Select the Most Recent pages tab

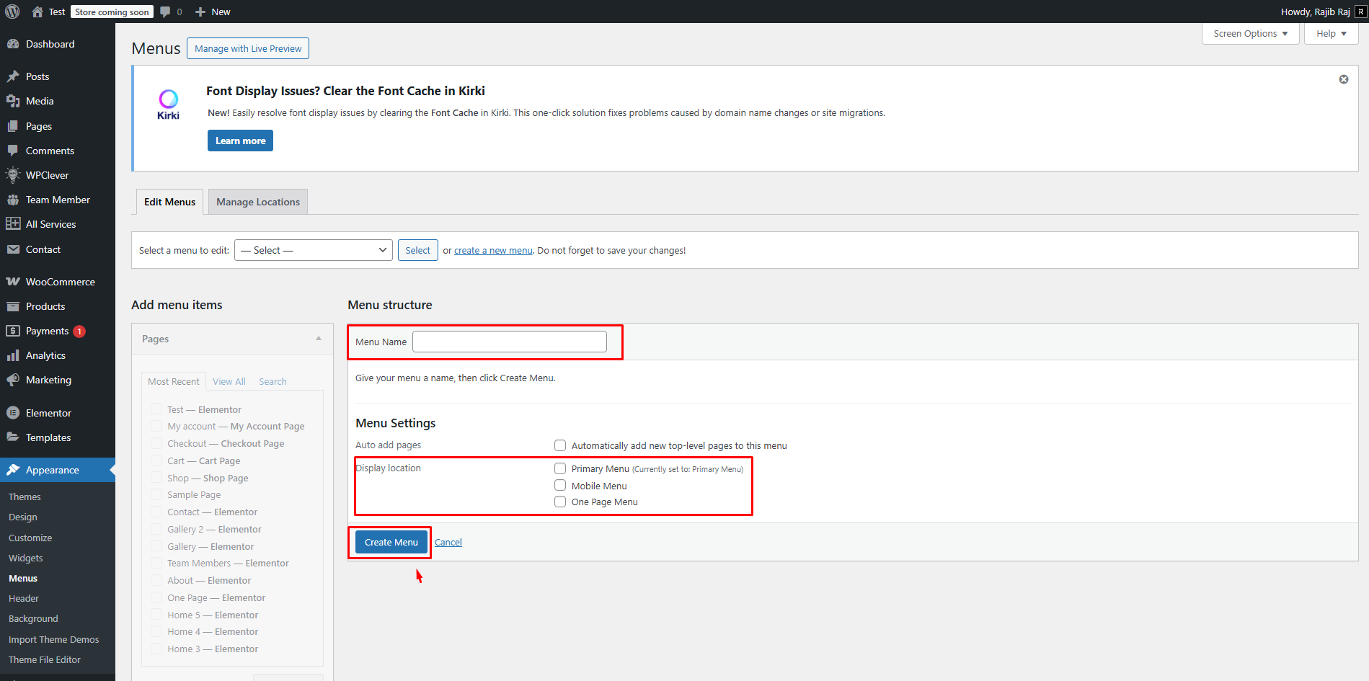pyautogui.click(x=174, y=381)
